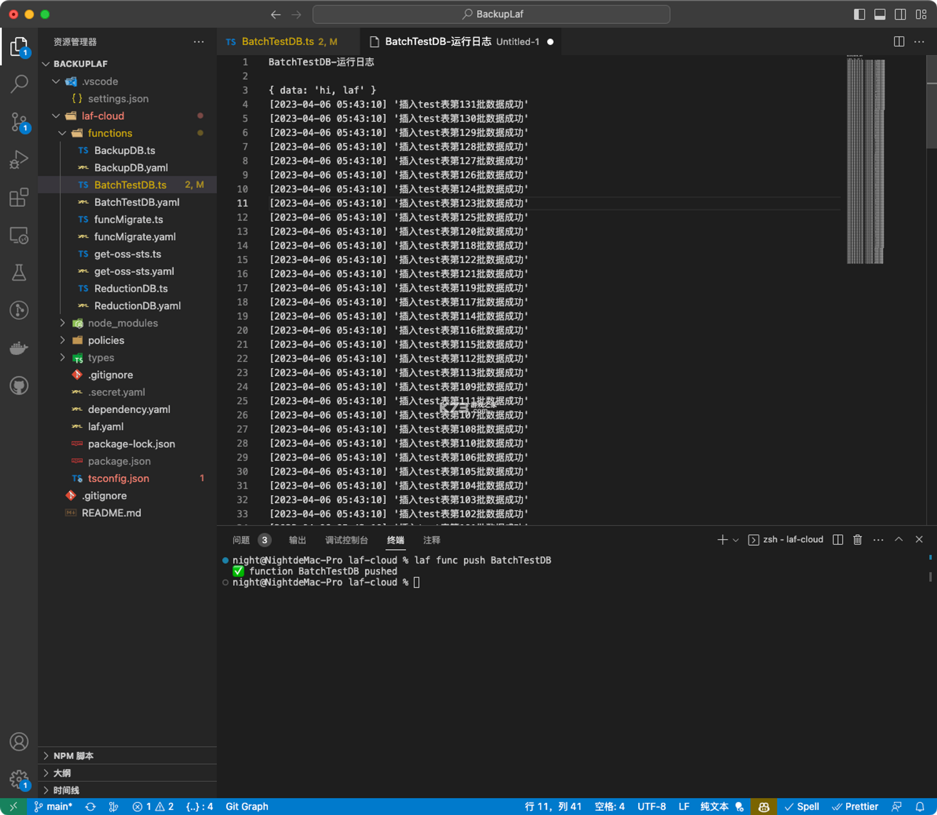The height and width of the screenshot is (815, 937).
Task: Open the Docker view icon
Action: click(19, 348)
